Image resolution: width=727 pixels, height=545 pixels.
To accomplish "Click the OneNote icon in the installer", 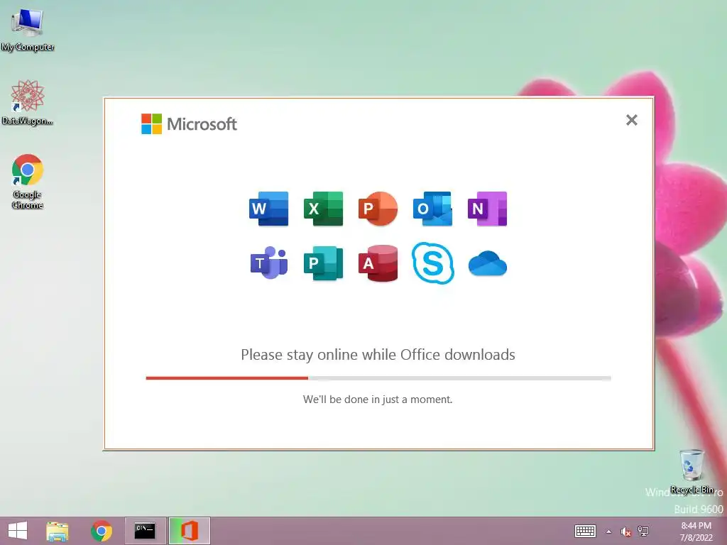I will point(487,209).
